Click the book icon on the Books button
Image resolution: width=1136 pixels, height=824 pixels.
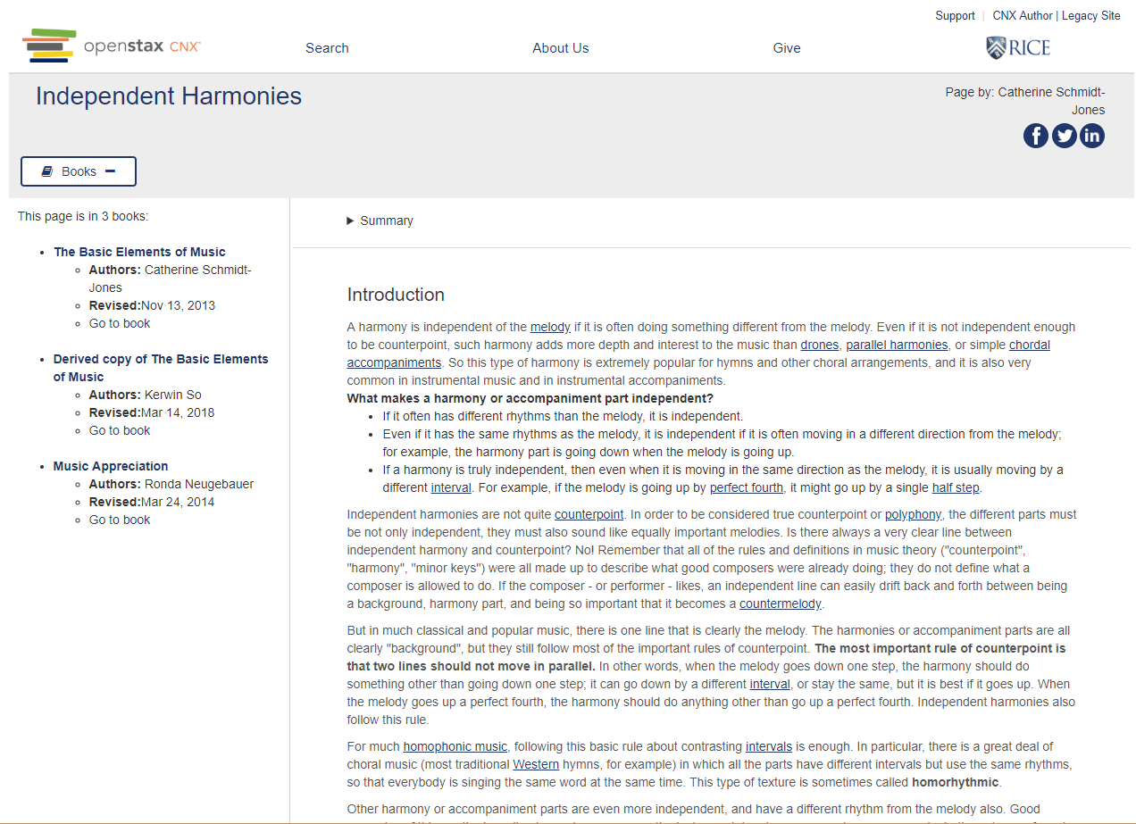(x=46, y=171)
